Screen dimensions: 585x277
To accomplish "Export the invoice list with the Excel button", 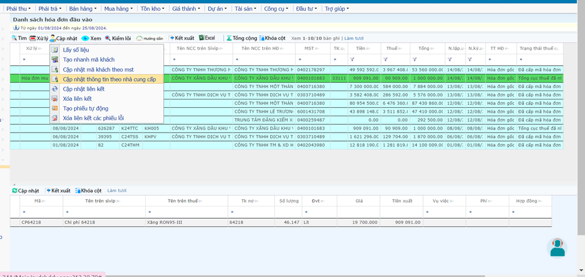I will [x=207, y=38].
